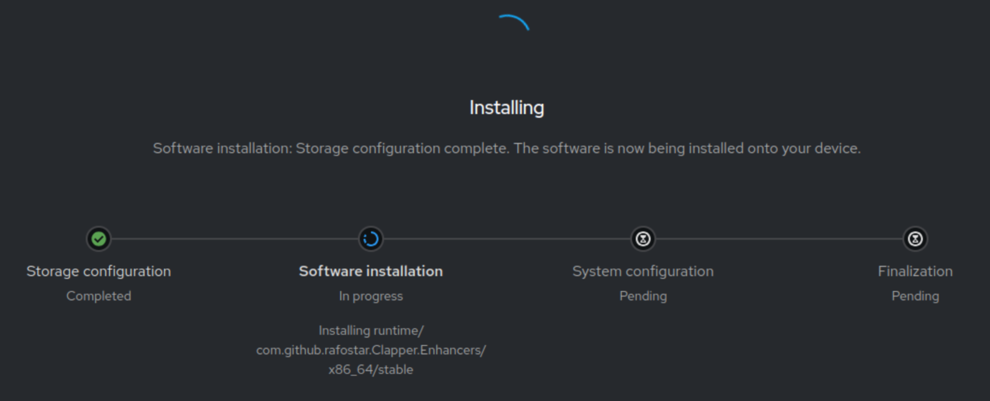990x401 pixels.
Task: Click Pending under System configuration
Action: point(643,296)
